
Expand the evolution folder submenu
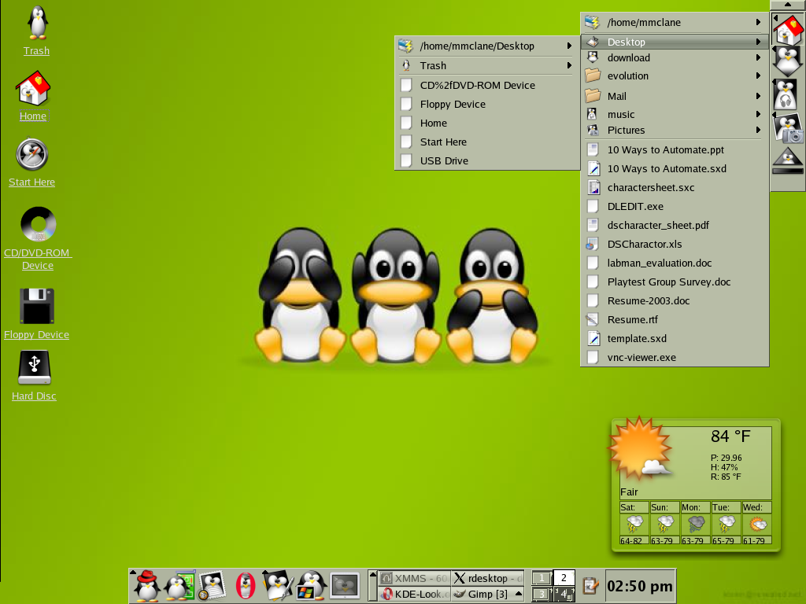675,75
